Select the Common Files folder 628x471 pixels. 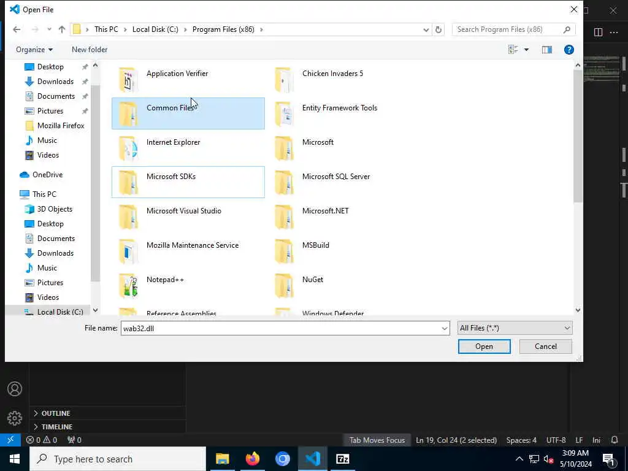point(188,113)
